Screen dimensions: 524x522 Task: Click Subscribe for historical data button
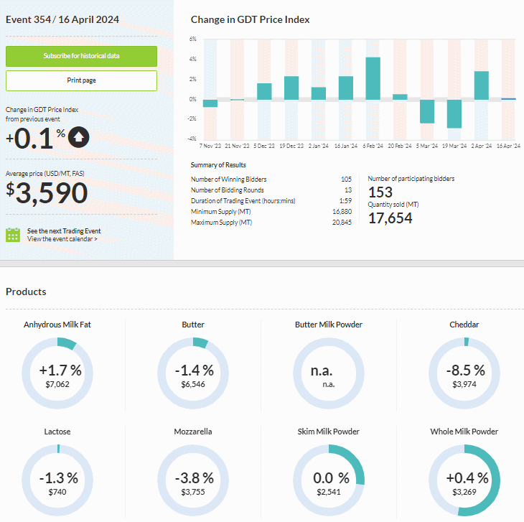(x=81, y=56)
